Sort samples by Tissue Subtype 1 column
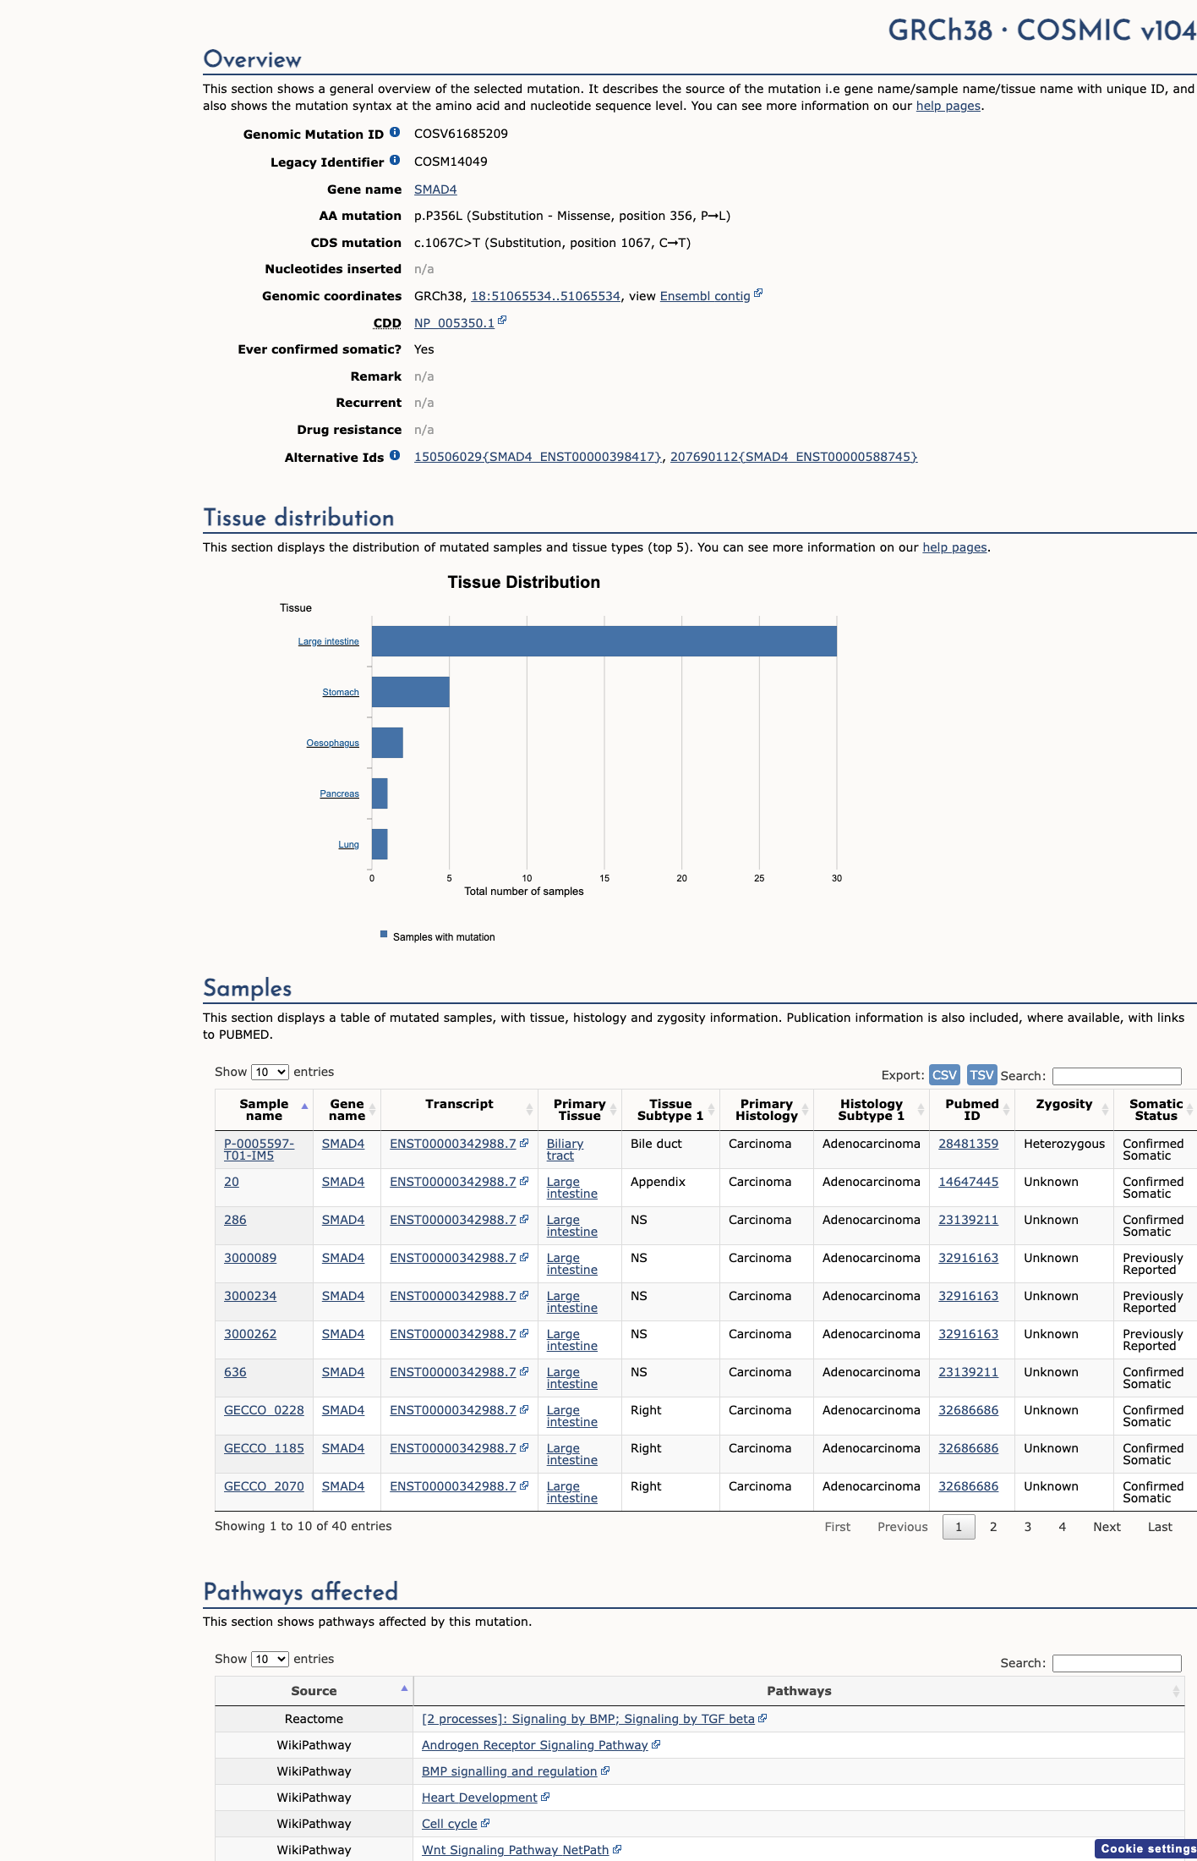This screenshot has width=1197, height=1861. pos(670,1110)
